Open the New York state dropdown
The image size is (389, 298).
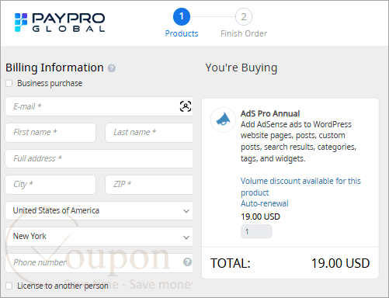tap(99, 237)
